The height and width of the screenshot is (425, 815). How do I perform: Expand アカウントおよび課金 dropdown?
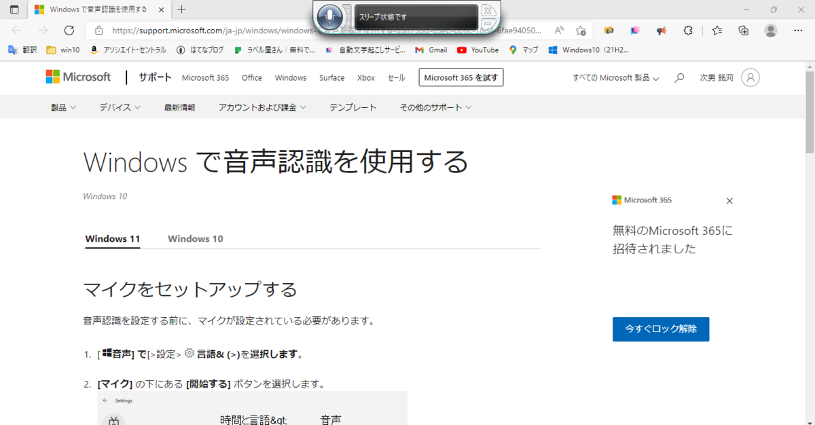tap(262, 107)
